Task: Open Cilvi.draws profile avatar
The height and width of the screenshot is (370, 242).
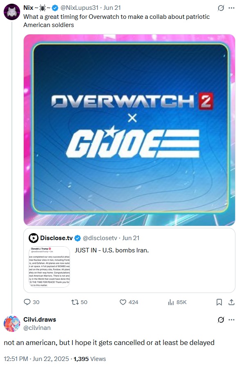Action: pyautogui.click(x=12, y=324)
